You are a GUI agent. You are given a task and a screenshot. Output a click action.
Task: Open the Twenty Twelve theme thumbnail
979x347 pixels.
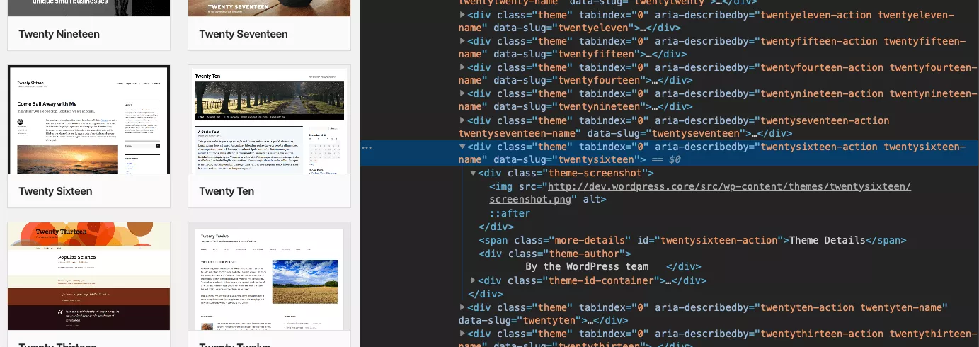pyautogui.click(x=269, y=276)
